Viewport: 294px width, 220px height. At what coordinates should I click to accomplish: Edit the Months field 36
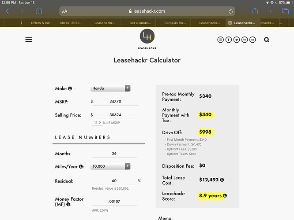pyautogui.click(x=114, y=154)
